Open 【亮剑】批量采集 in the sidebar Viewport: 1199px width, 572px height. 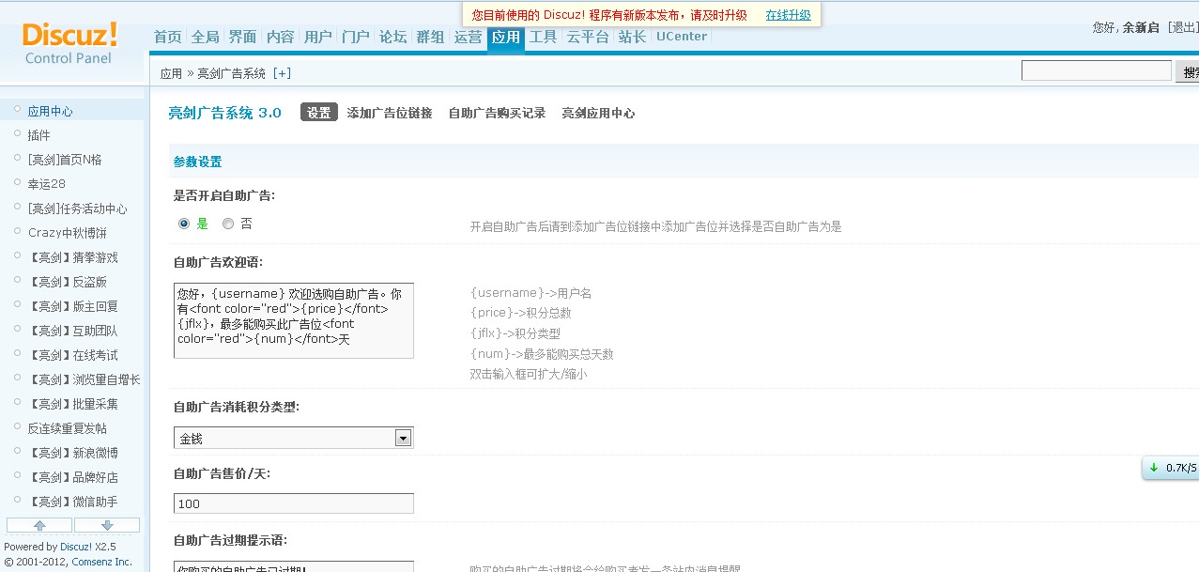[73, 404]
